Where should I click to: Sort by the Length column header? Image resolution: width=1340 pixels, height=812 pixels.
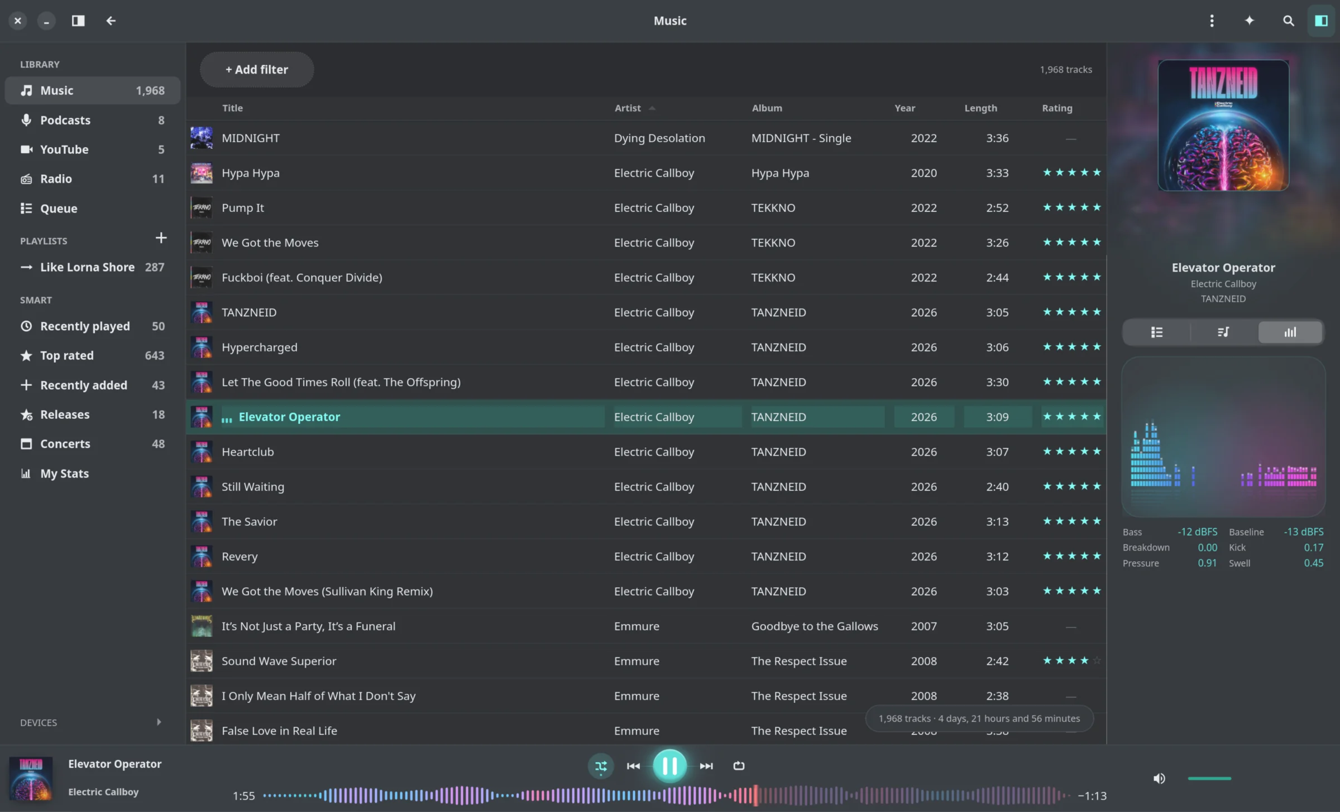pyautogui.click(x=980, y=108)
